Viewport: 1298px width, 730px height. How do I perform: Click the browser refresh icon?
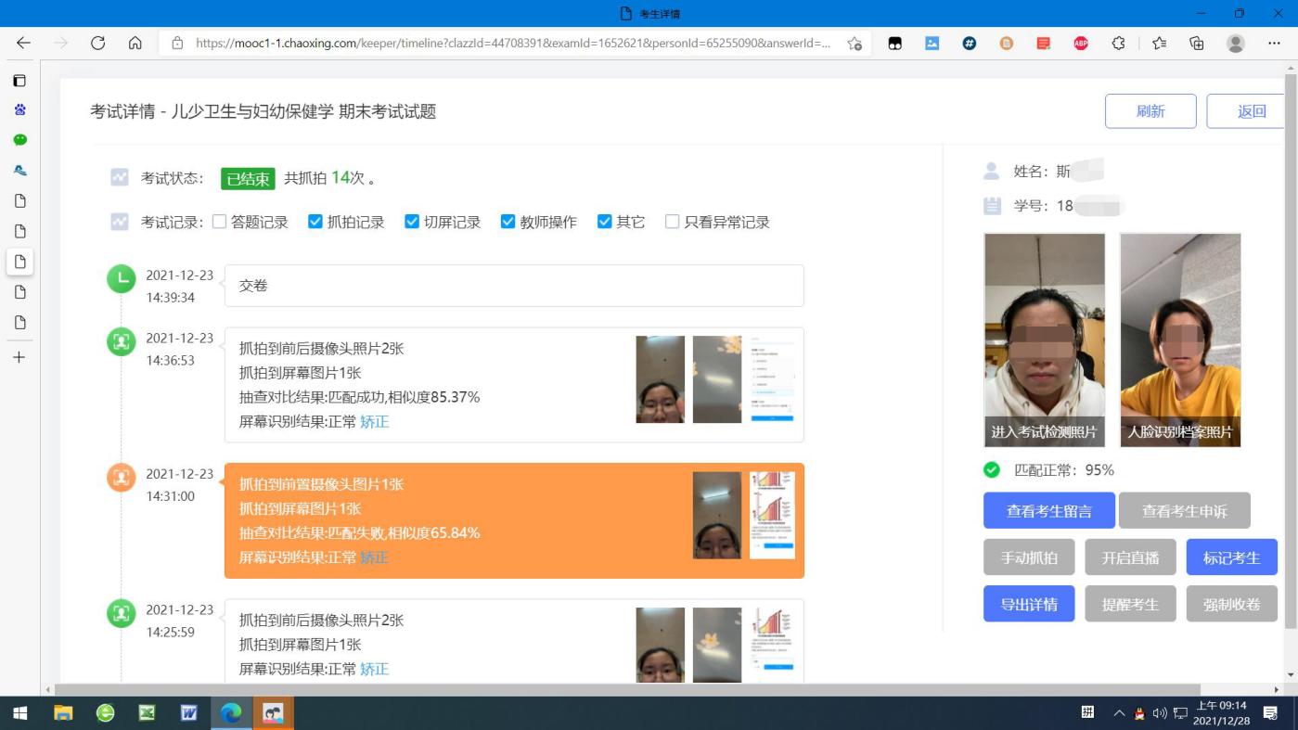(97, 43)
